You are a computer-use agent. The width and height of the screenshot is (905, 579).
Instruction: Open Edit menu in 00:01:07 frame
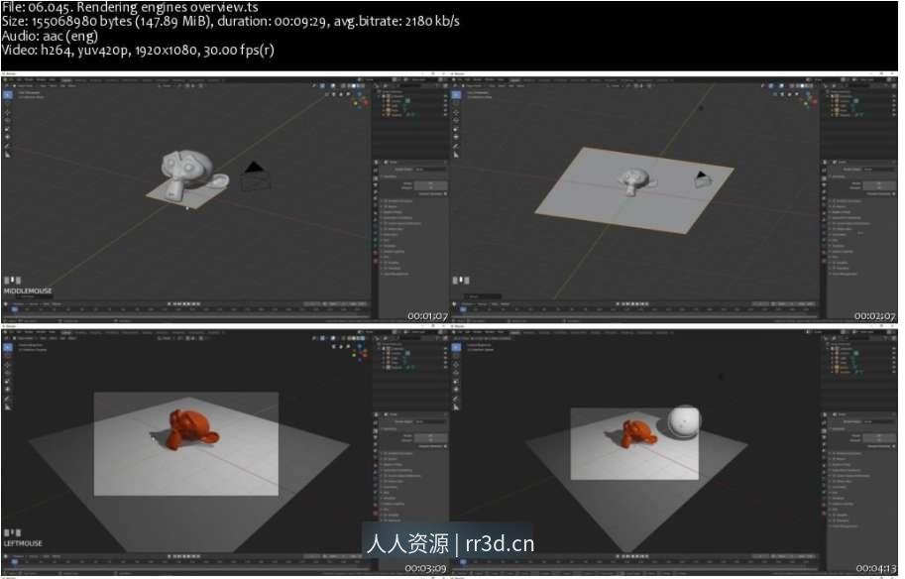click(x=19, y=79)
